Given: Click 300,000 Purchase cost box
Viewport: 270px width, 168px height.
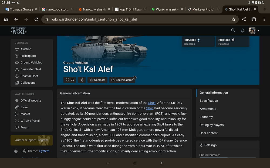Looking at the screenshot, I should [232, 42].
